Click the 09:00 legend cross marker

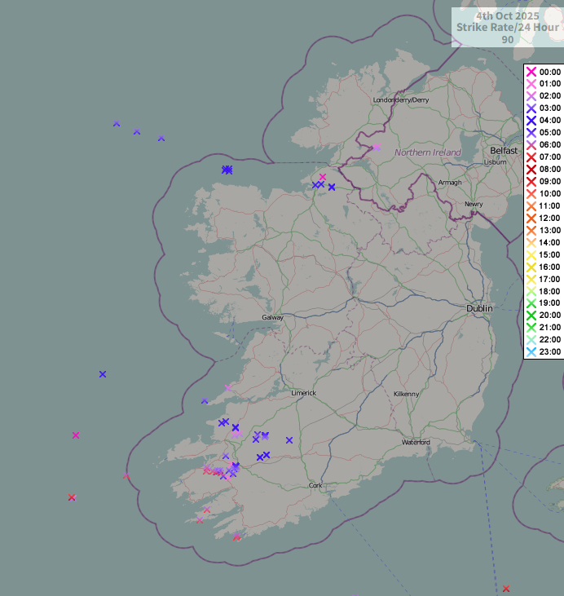point(531,181)
